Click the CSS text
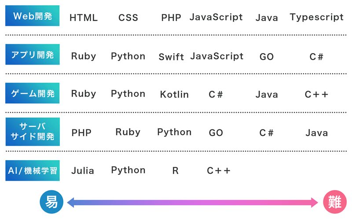Viewport: 352px width, 220px height. pos(128,18)
